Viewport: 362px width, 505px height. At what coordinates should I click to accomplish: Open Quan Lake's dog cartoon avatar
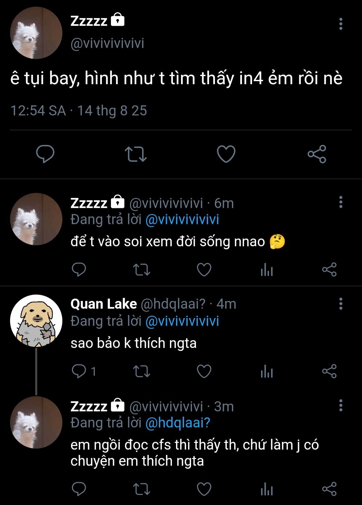click(36, 321)
